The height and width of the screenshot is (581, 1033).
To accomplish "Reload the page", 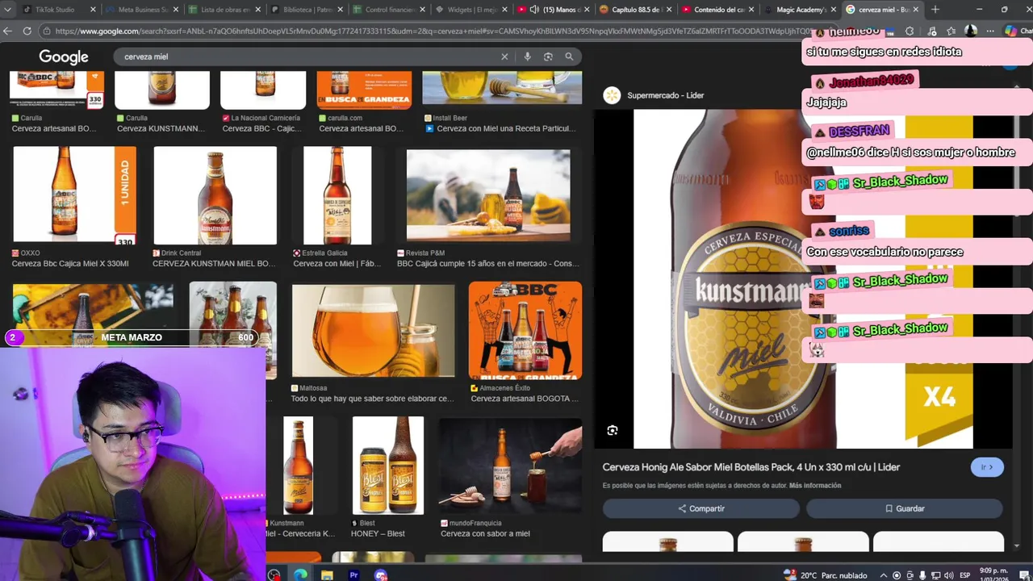I will click(x=27, y=31).
